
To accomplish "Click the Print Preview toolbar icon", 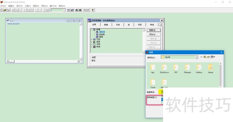I will tap(17, 10).
